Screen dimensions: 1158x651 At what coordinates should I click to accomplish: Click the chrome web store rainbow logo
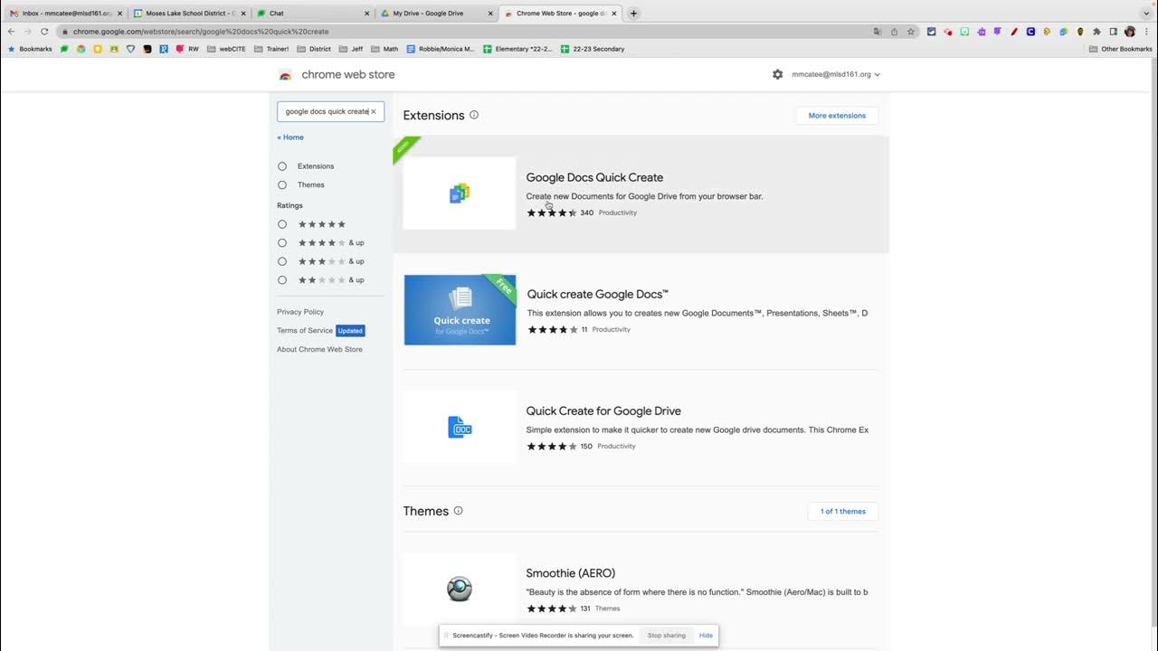click(286, 75)
